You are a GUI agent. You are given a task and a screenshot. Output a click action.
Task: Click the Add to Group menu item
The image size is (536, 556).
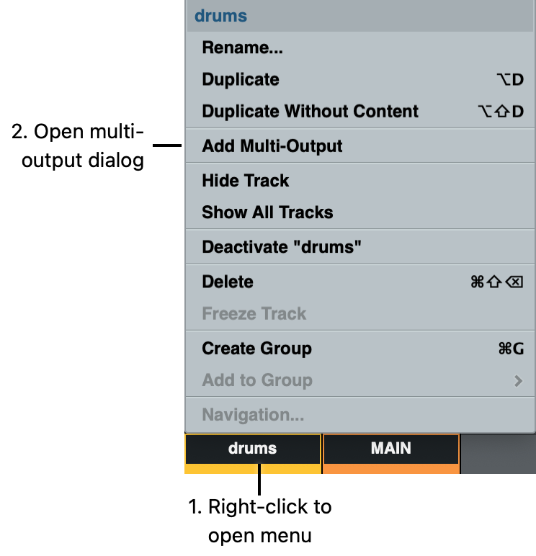coord(257,380)
